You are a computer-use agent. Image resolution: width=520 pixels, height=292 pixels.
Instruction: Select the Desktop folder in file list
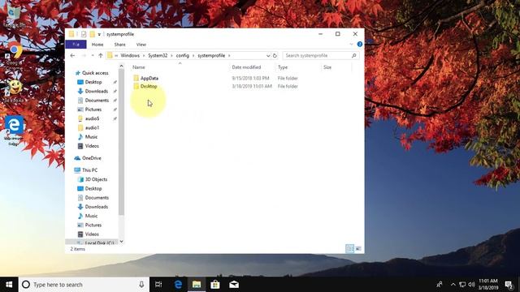[148, 86]
